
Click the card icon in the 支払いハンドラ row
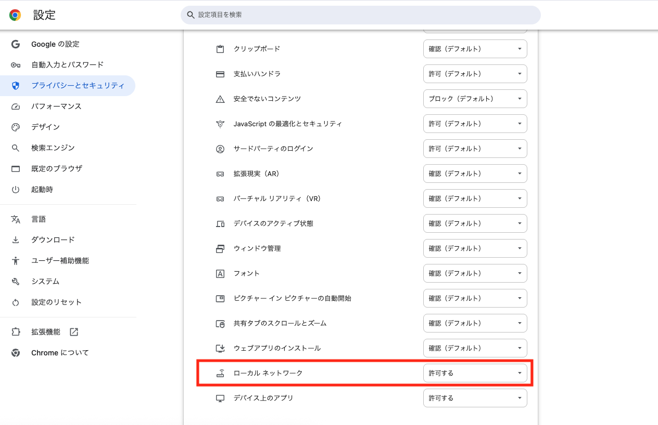(x=220, y=74)
